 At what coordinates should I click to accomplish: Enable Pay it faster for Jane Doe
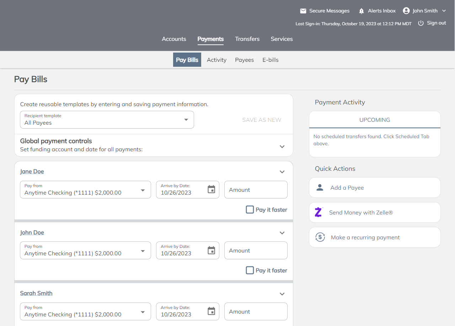point(250,210)
